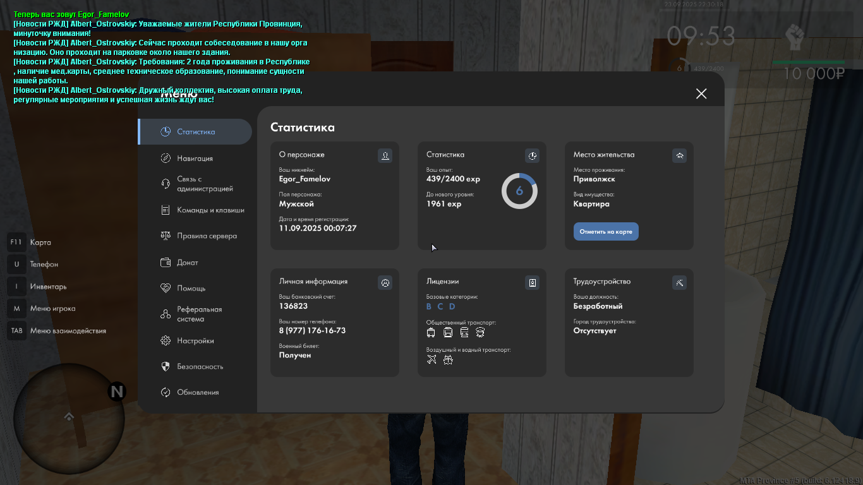Open the Навигация menu item
The width and height of the screenshot is (863, 485).
click(195, 159)
